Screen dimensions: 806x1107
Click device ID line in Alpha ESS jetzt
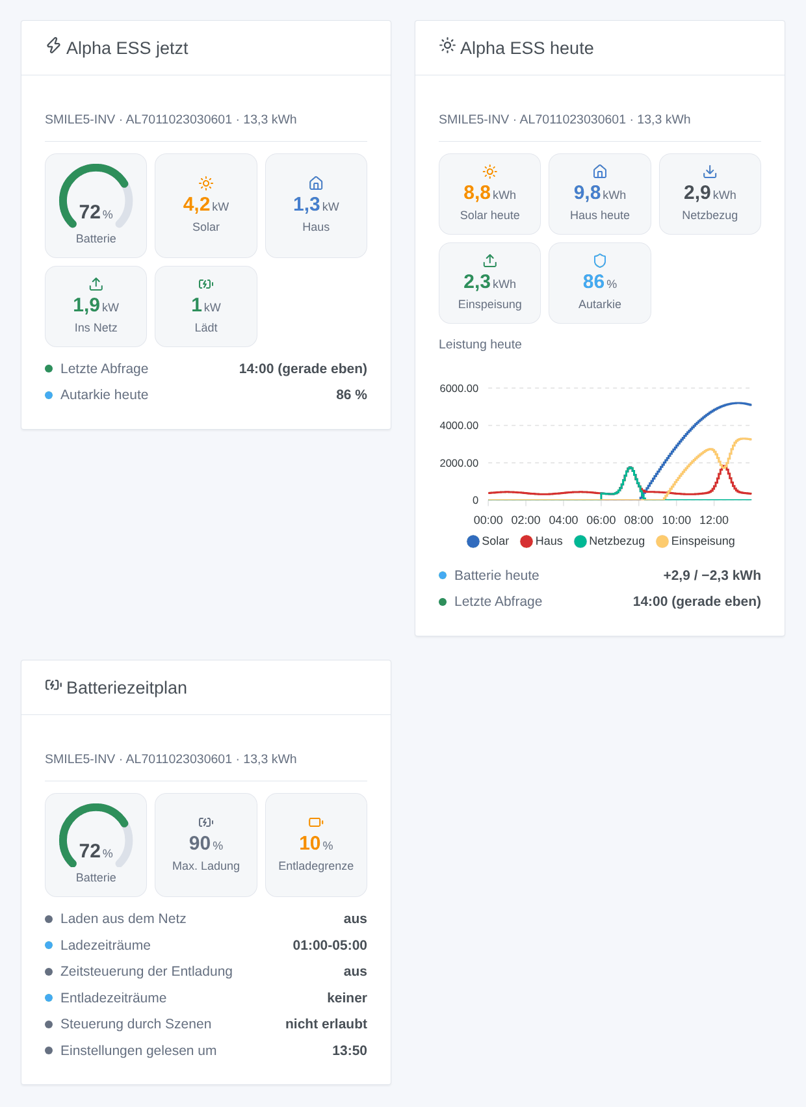[171, 119]
